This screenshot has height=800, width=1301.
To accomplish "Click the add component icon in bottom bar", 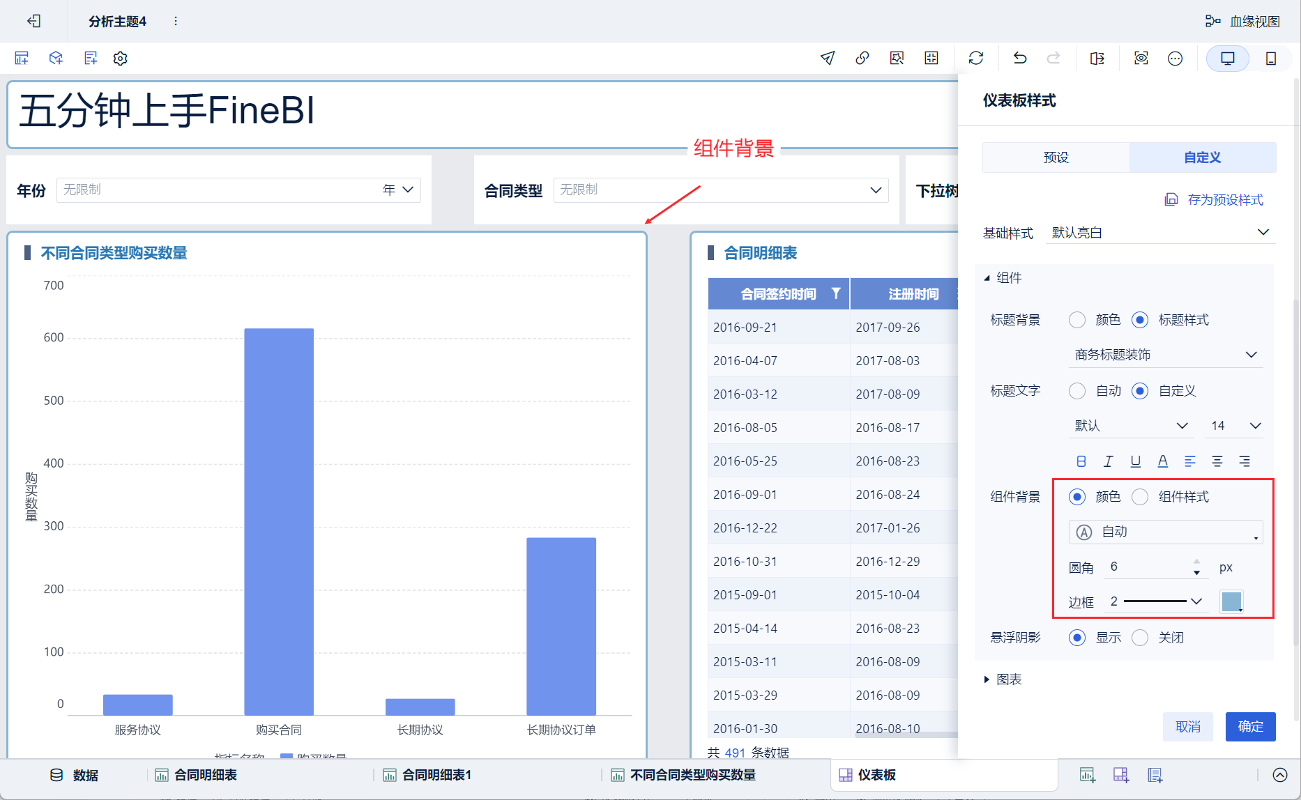I will tap(1087, 775).
